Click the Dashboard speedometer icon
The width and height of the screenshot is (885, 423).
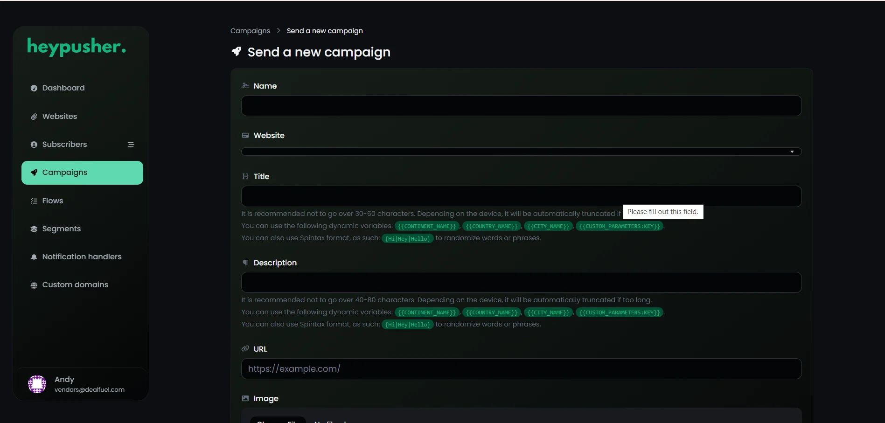pyautogui.click(x=34, y=88)
